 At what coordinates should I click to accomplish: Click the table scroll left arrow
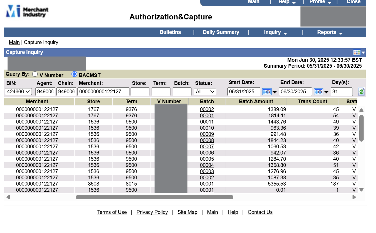[8, 197]
